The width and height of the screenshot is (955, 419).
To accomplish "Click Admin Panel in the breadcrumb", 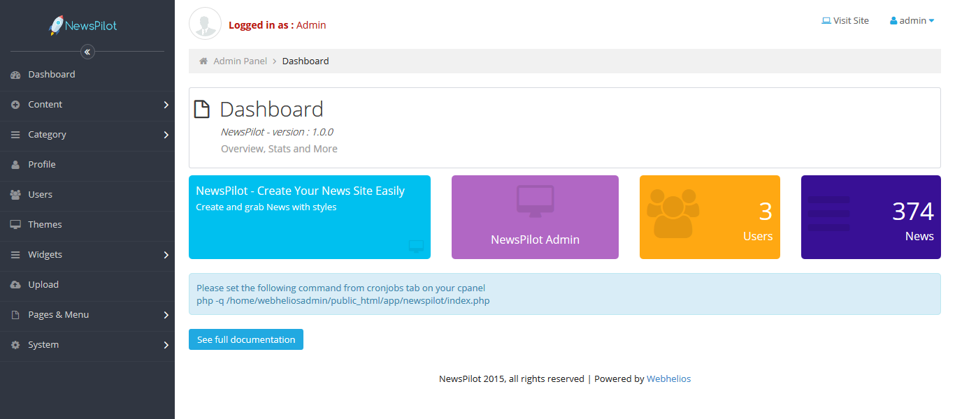I will 240,61.
